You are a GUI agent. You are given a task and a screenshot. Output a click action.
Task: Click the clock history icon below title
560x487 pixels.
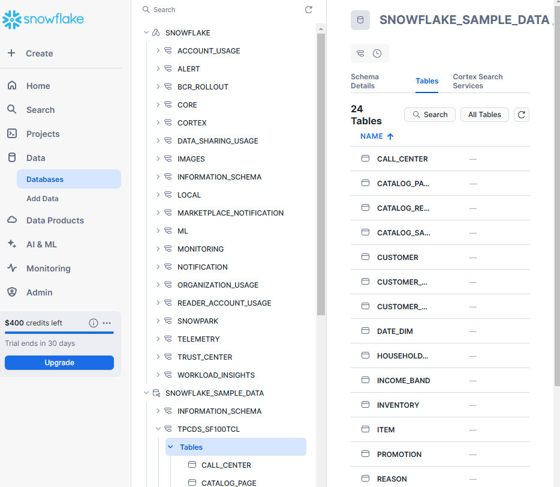tap(377, 53)
